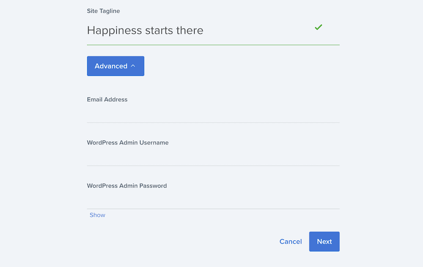Screen dimensions: 423x267
Task: Click the Happiness starts there tagline text
Action: pos(145,30)
